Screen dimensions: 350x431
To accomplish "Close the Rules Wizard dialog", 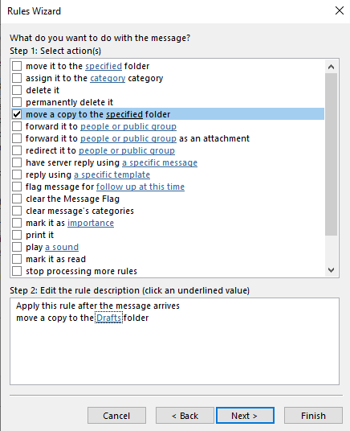I will pyautogui.click(x=340, y=10).
